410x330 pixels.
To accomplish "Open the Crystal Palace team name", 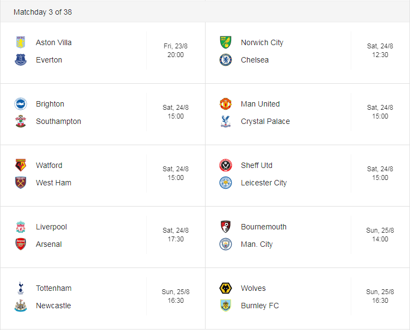I will point(265,121).
